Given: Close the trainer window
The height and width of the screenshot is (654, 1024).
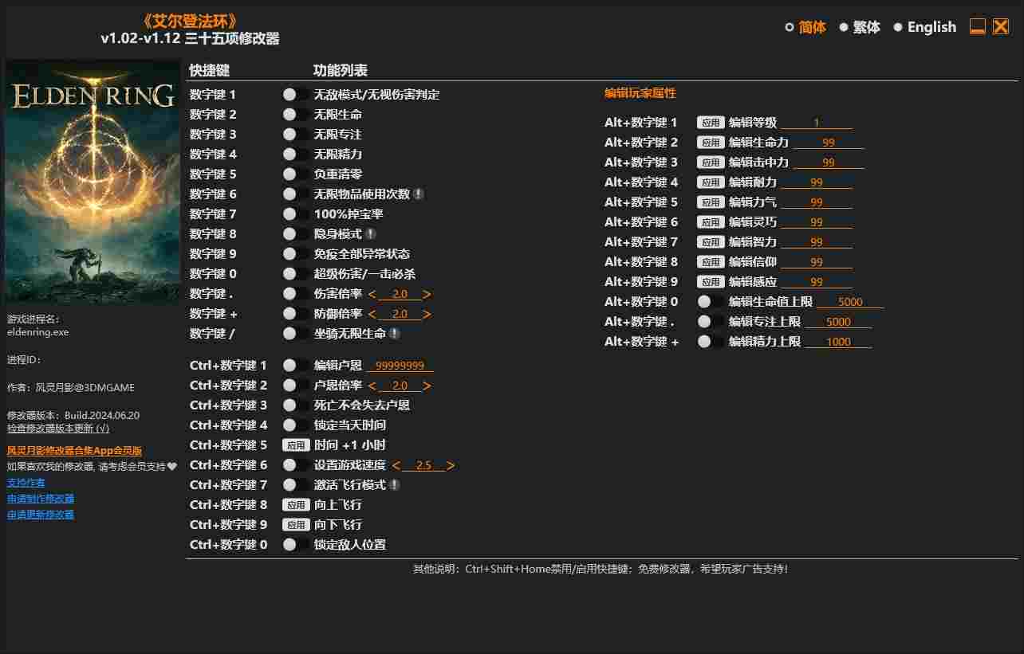Looking at the screenshot, I should pos(1001,27).
